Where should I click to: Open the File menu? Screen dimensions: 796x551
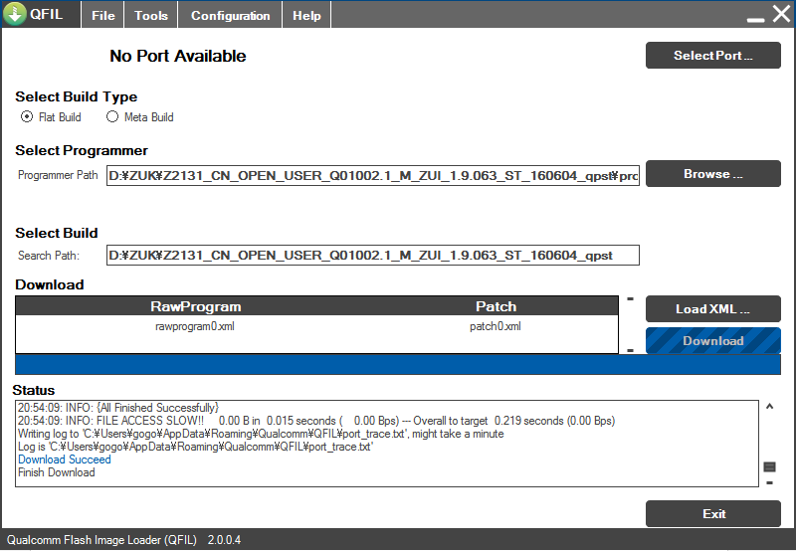click(103, 15)
